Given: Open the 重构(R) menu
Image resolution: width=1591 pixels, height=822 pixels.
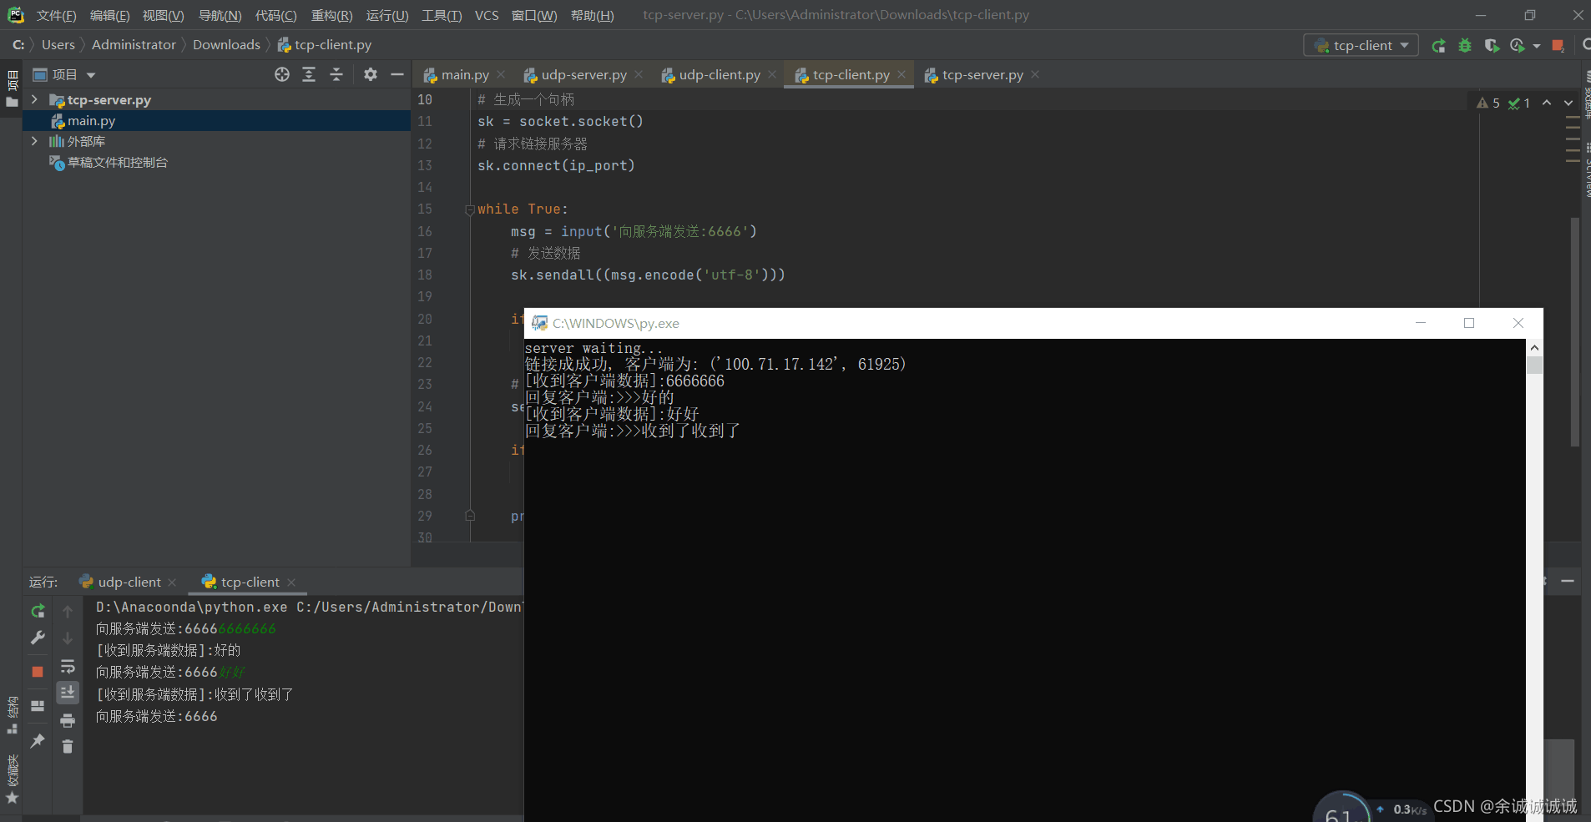Looking at the screenshot, I should click(331, 16).
